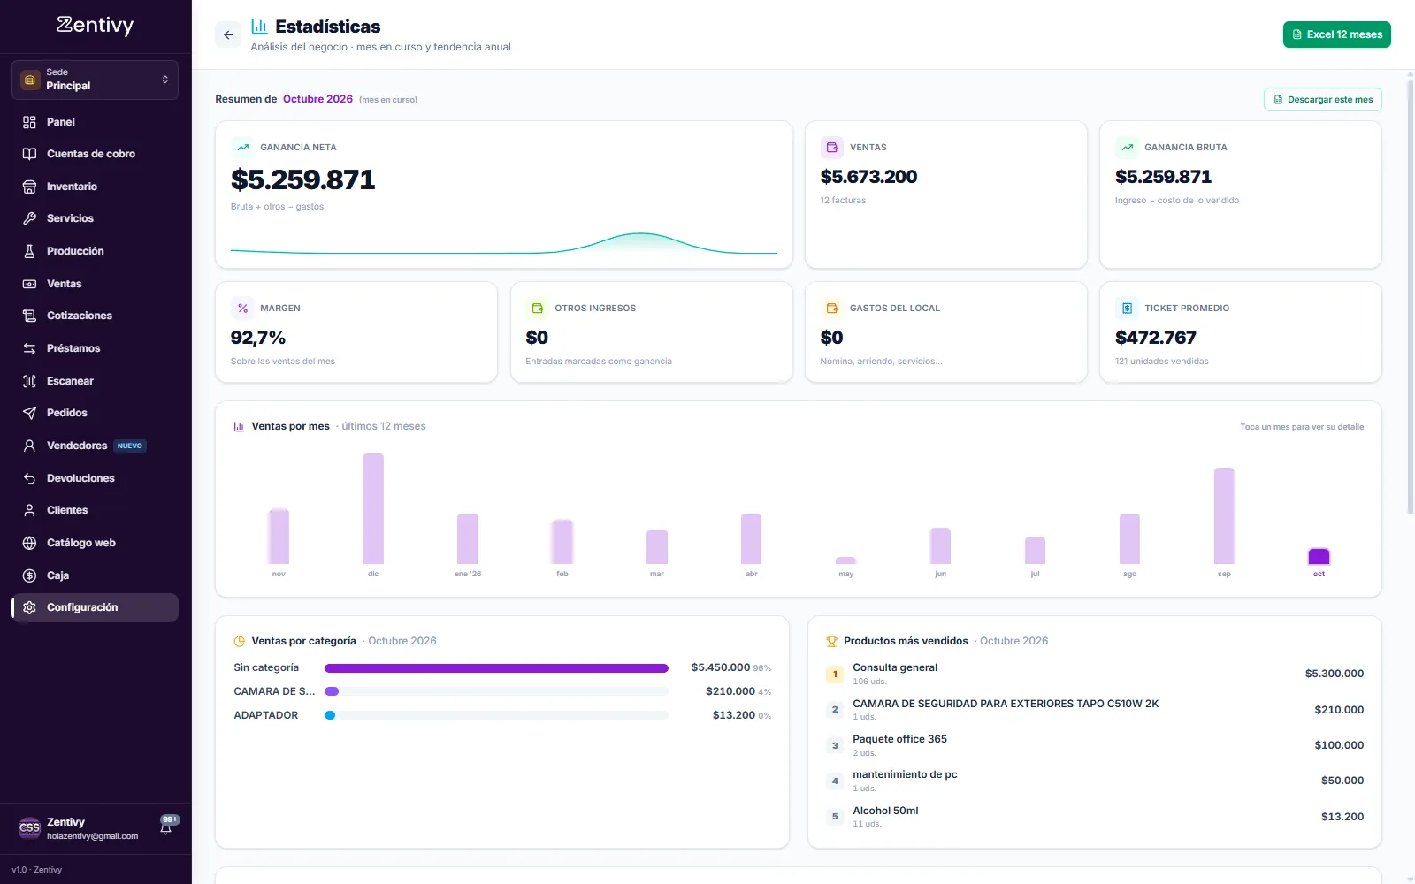
Task: Go to Cotizaciones in the sidebar
Action: [95, 316]
